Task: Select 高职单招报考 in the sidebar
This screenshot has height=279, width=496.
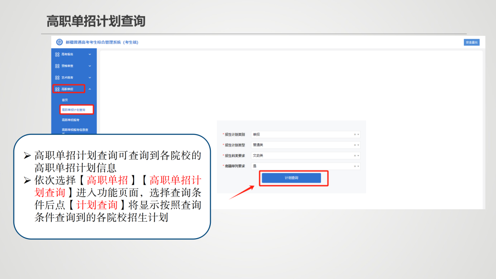Action: pyautogui.click(x=71, y=121)
